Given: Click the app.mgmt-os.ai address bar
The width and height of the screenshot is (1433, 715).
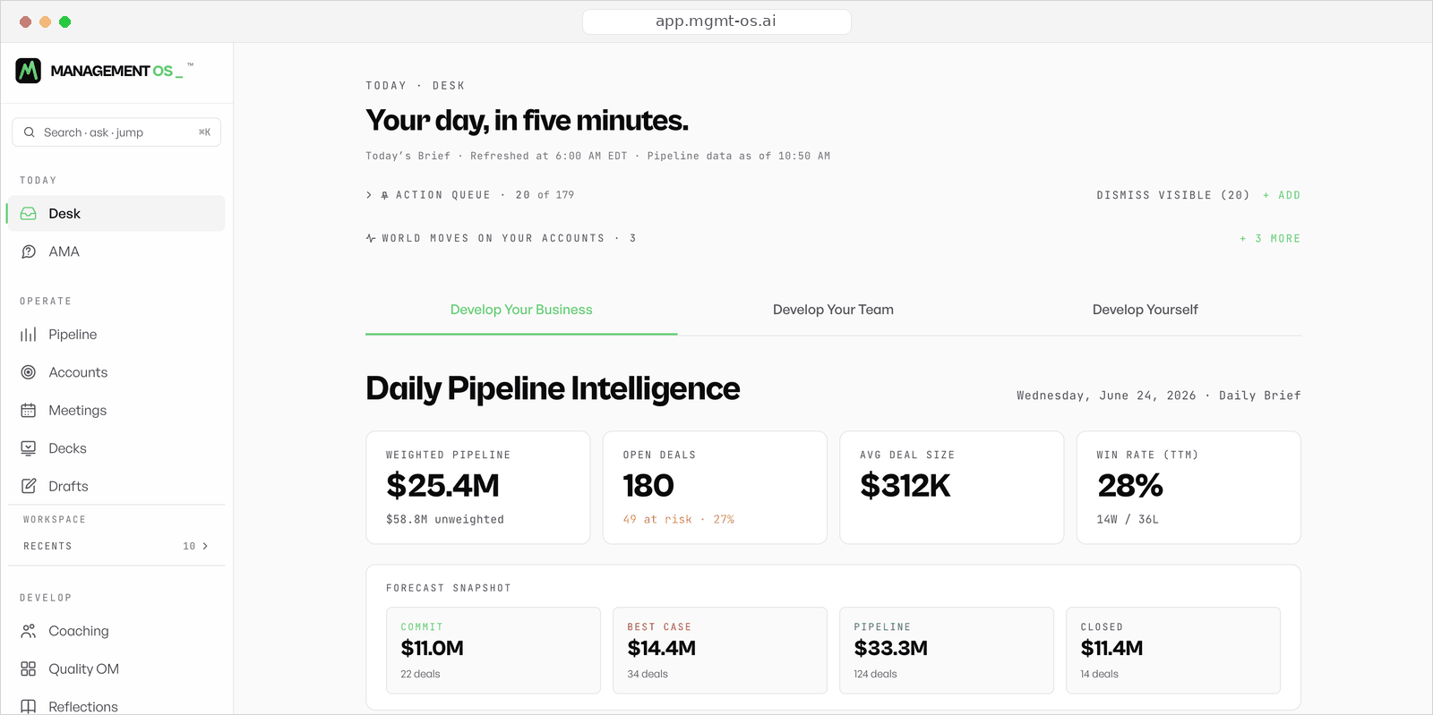Looking at the screenshot, I should click(716, 21).
